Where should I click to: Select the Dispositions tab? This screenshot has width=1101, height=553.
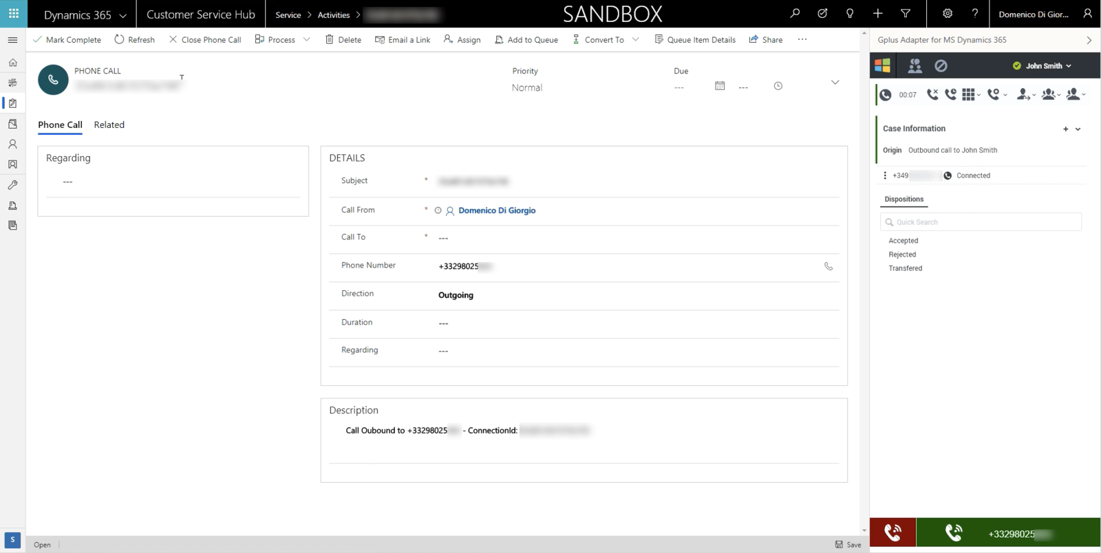pos(904,199)
